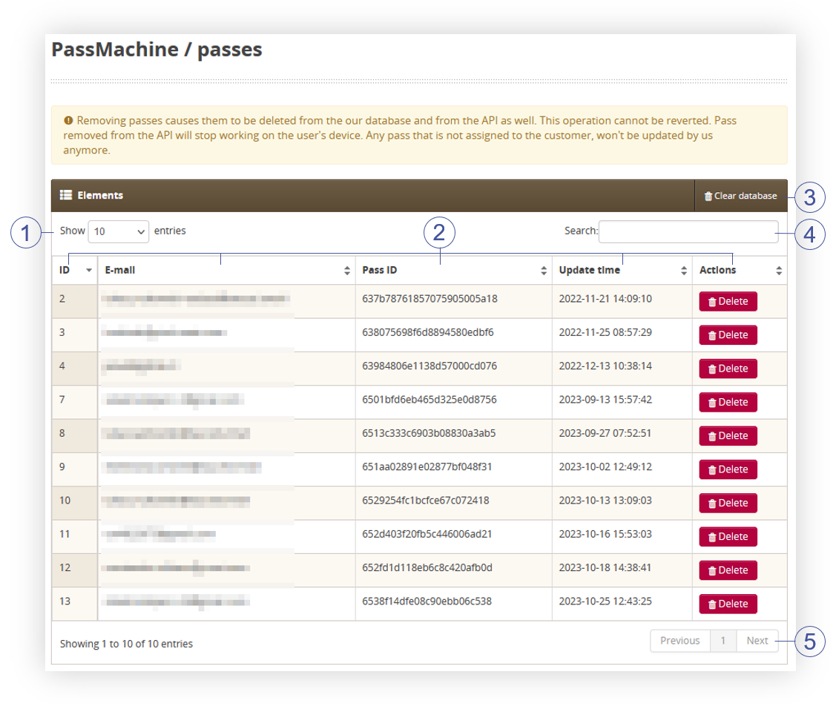The height and width of the screenshot is (709, 836).
Task: Delete the pass with ID 9
Action: (x=728, y=469)
